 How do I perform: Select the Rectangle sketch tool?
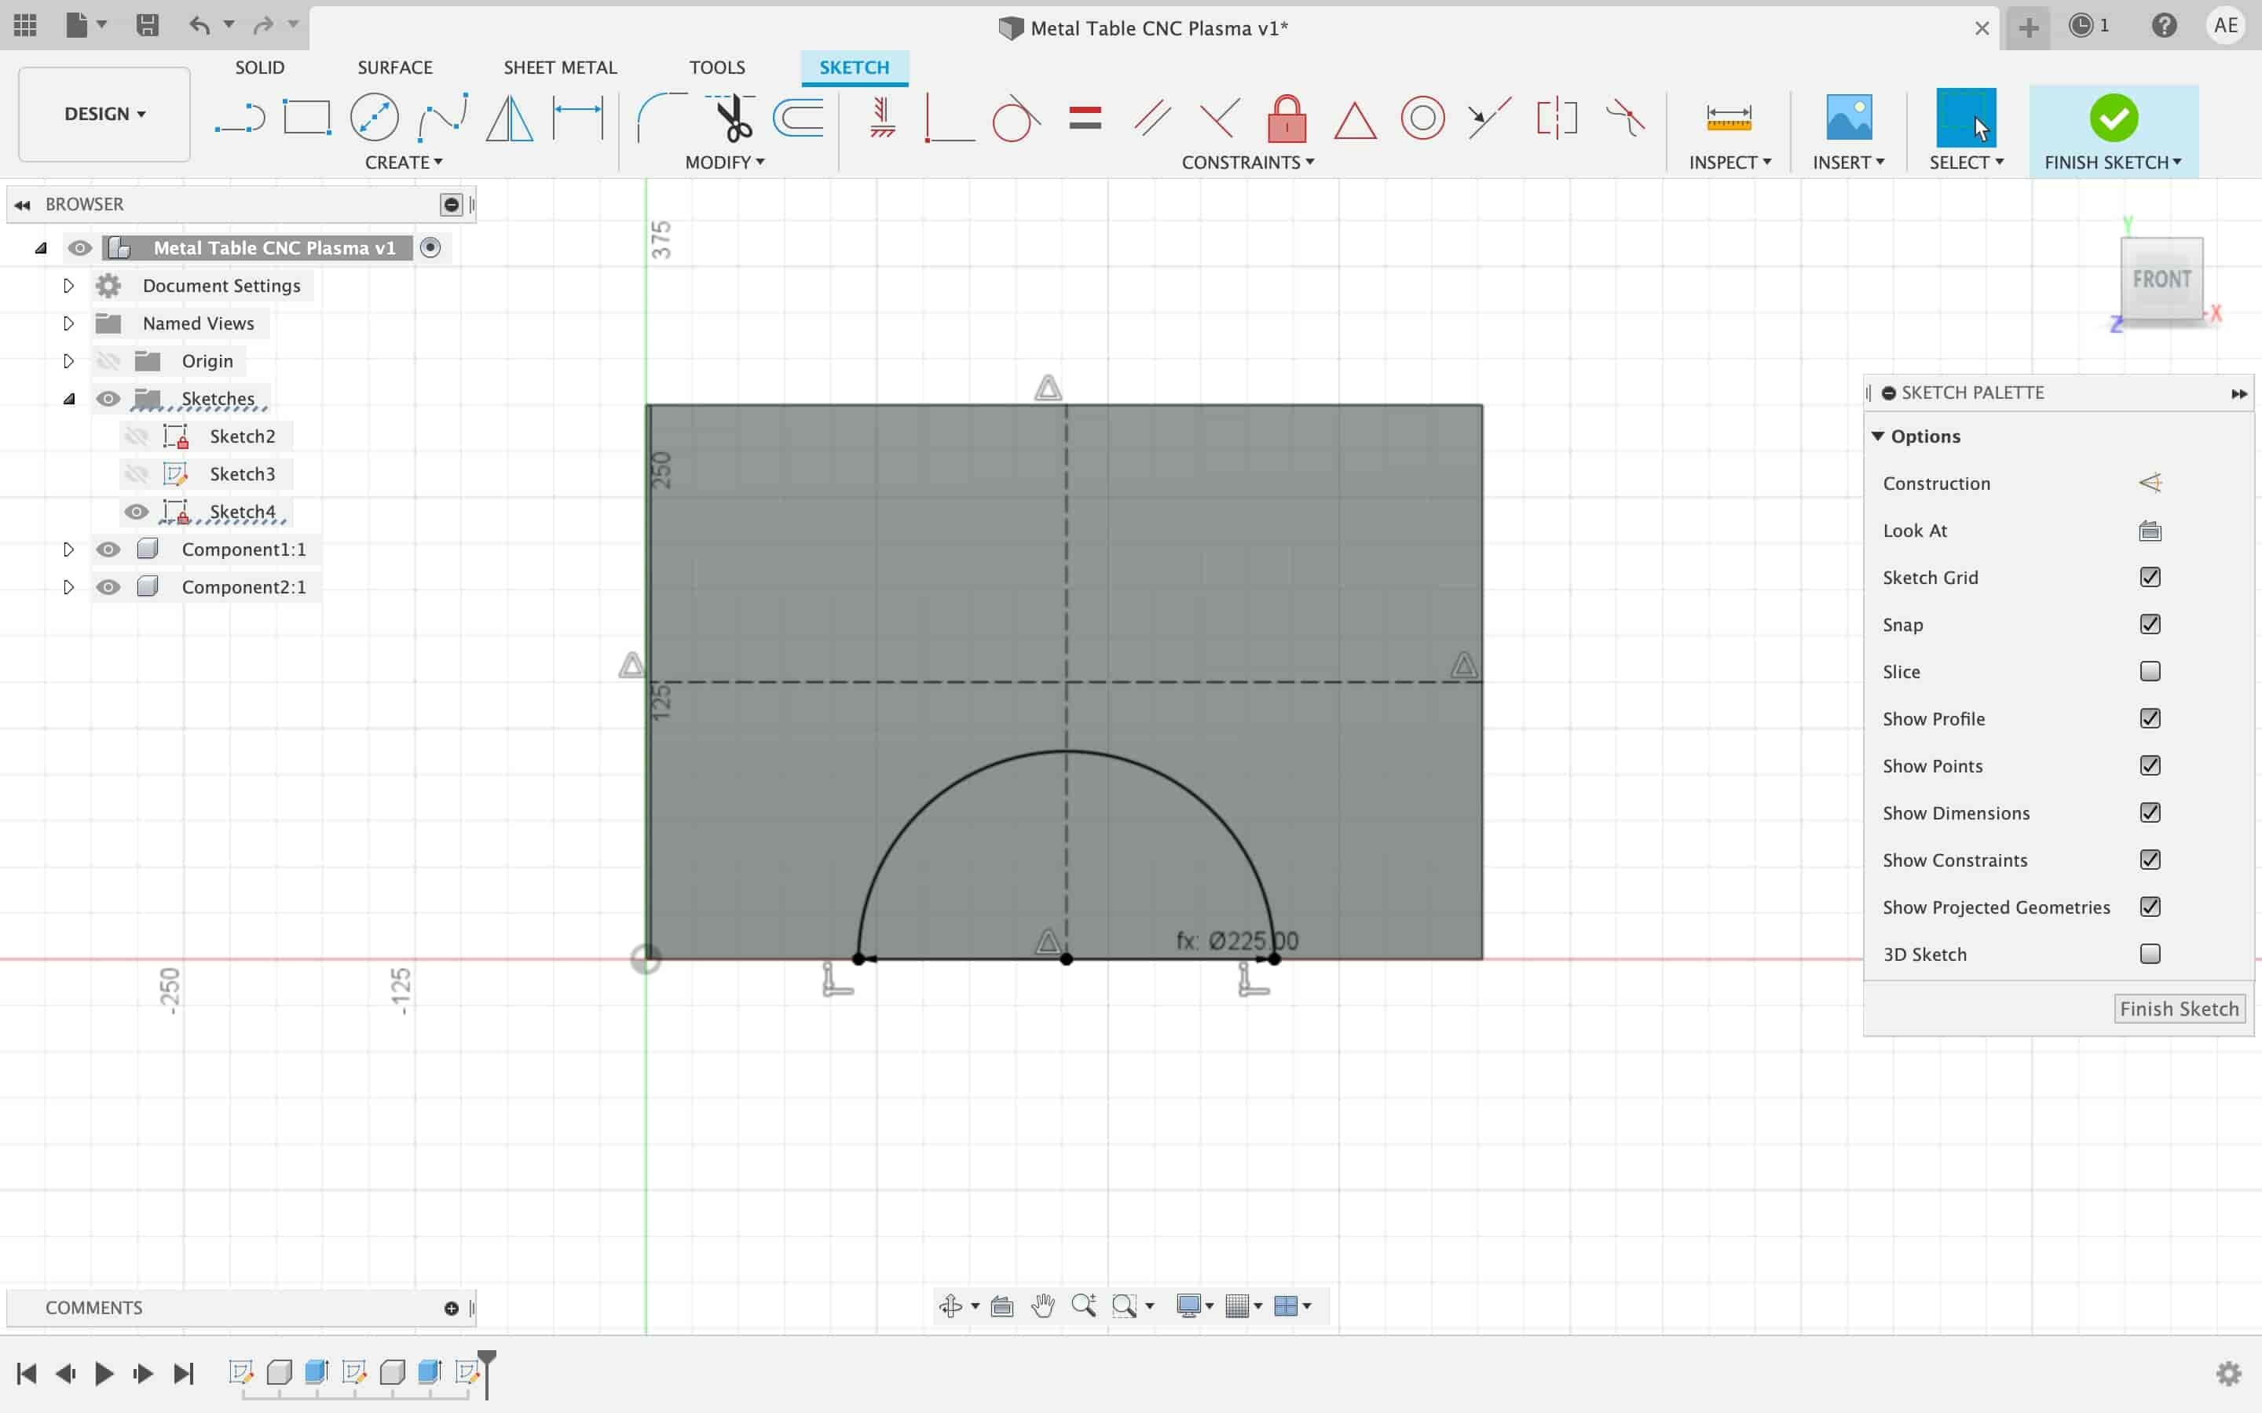(x=308, y=115)
